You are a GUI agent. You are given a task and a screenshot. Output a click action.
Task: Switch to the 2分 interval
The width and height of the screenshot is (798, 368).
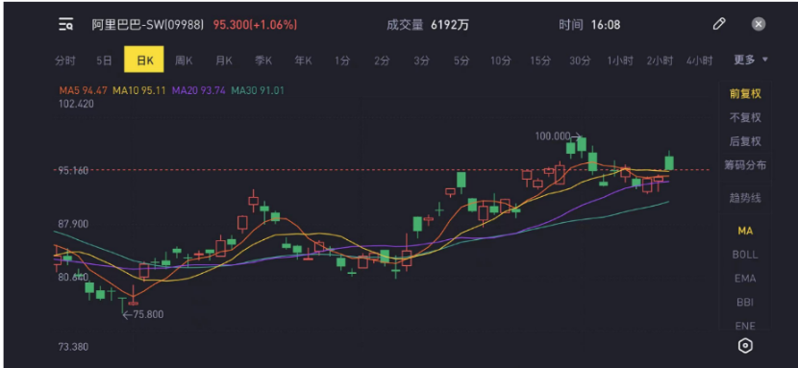point(382,61)
